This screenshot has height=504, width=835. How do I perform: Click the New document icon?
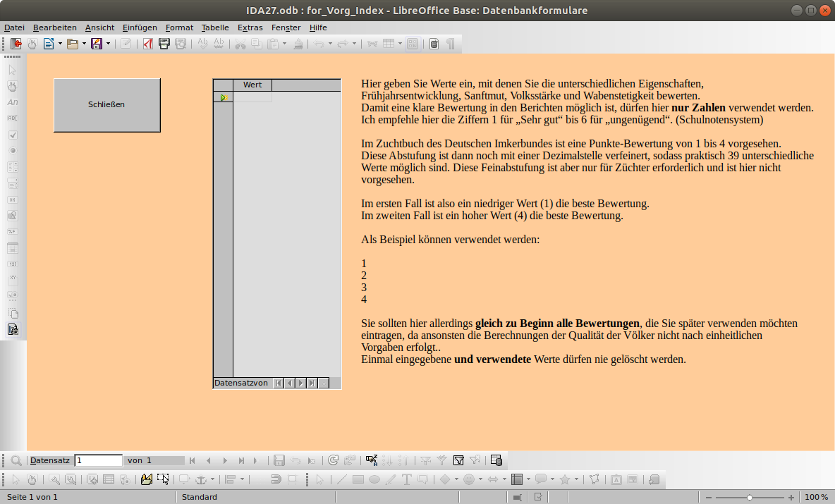pos(49,44)
